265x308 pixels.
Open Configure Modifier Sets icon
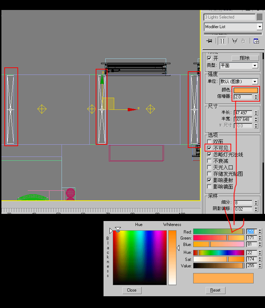[256, 41]
